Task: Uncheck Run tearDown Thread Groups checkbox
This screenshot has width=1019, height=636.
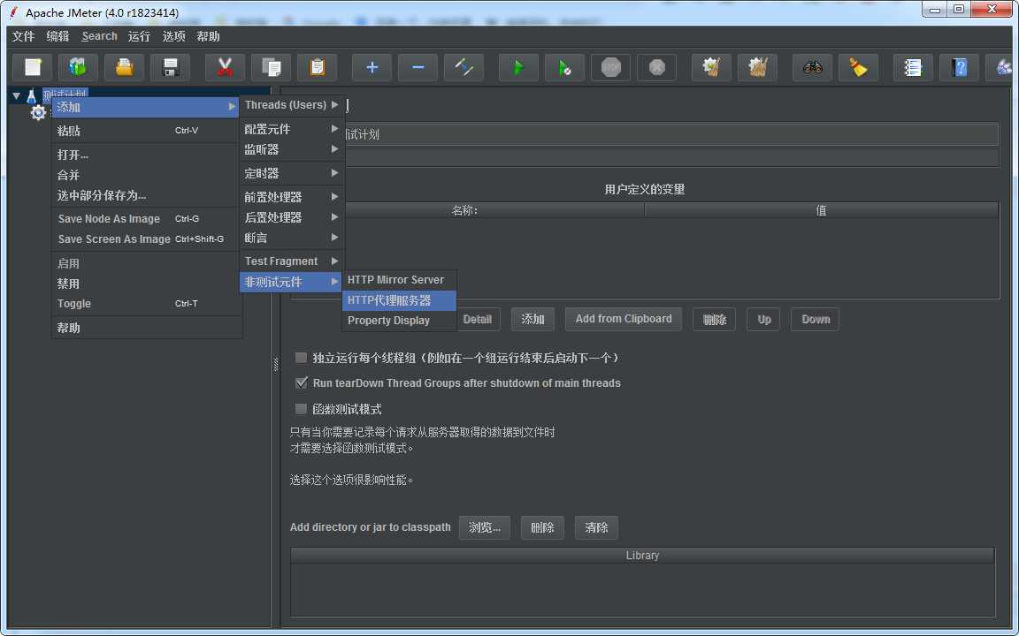Action: pos(301,382)
